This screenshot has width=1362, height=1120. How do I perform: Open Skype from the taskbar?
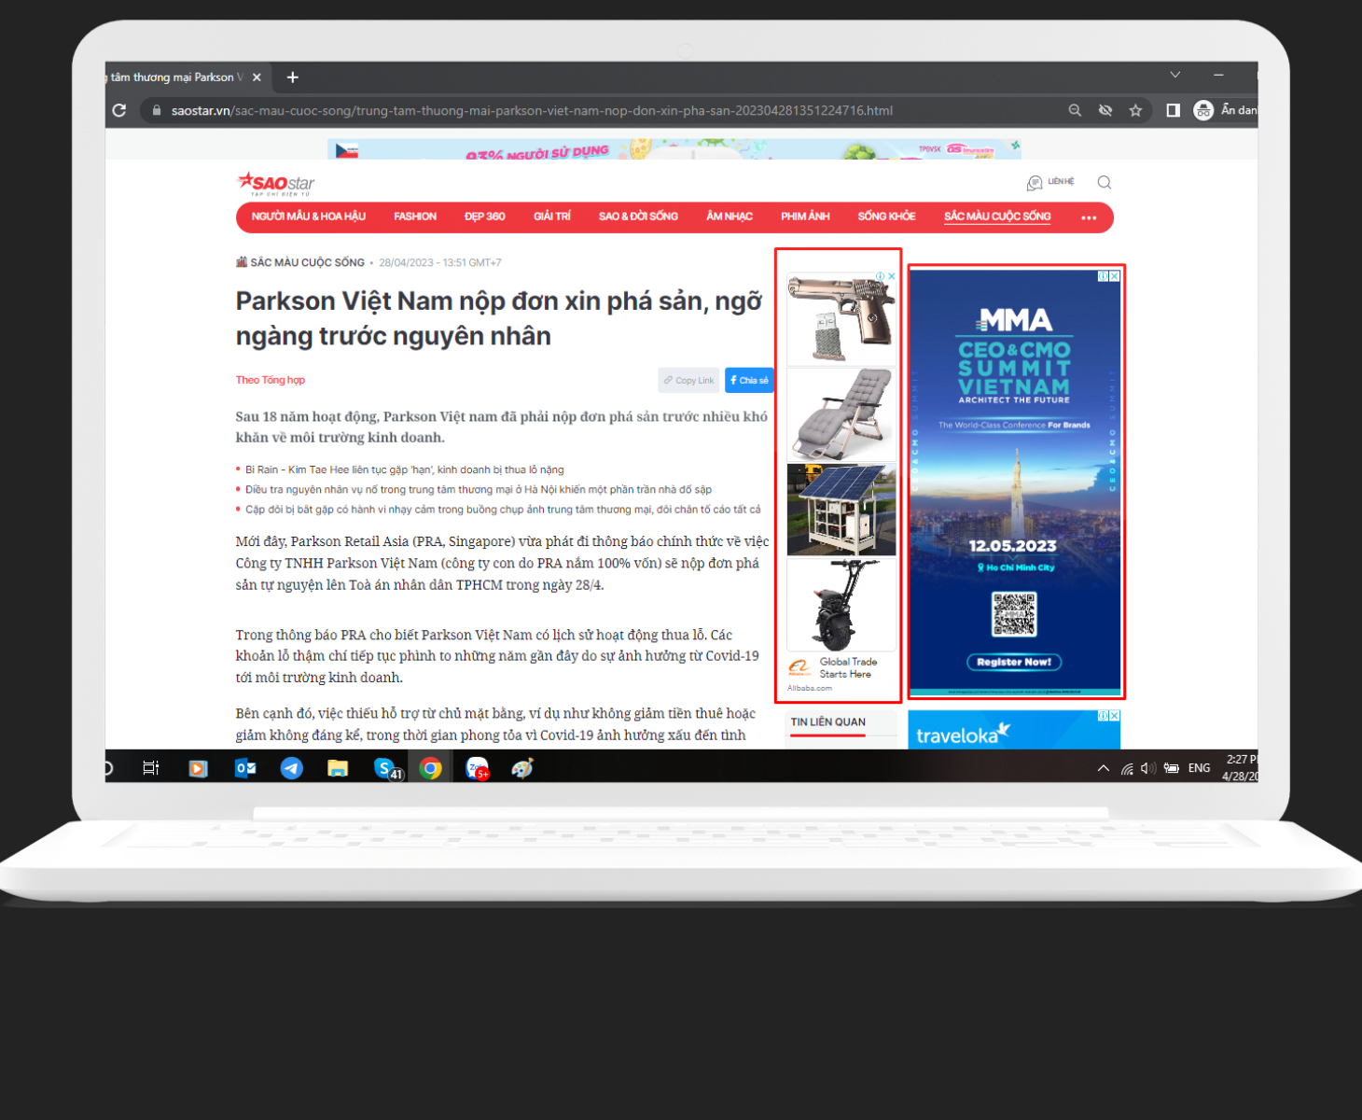coord(384,768)
